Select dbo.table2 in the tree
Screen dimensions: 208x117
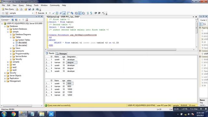(x=22, y=45)
